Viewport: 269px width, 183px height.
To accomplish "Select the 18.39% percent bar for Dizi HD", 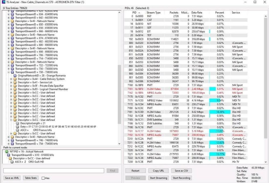I will [x=220, y=112].
